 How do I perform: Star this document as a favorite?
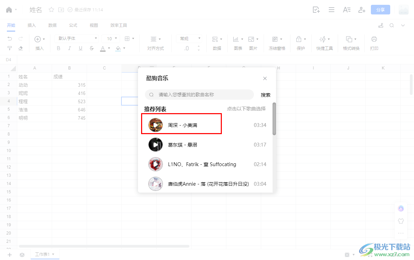coord(51,10)
